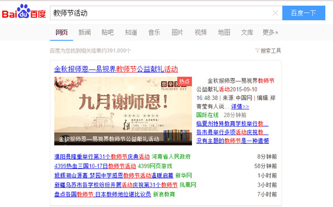Click the 28分钟前 timestamp
333x207 pixels.
(x=235, y=115)
